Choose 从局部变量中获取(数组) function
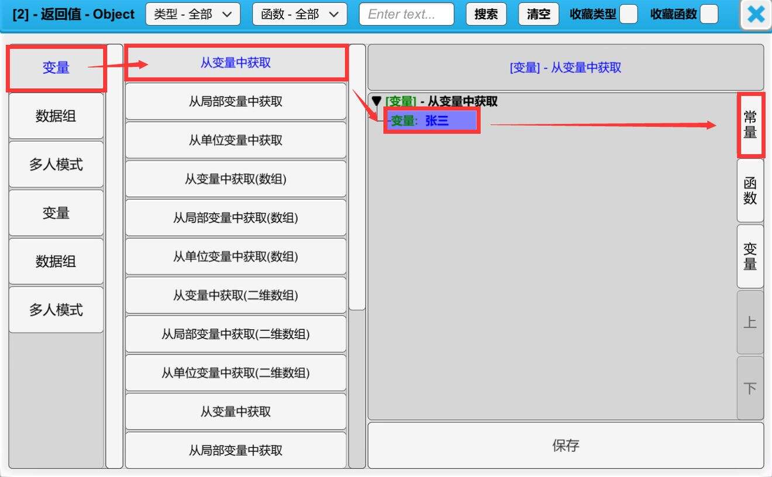The height and width of the screenshot is (477, 772). click(236, 218)
